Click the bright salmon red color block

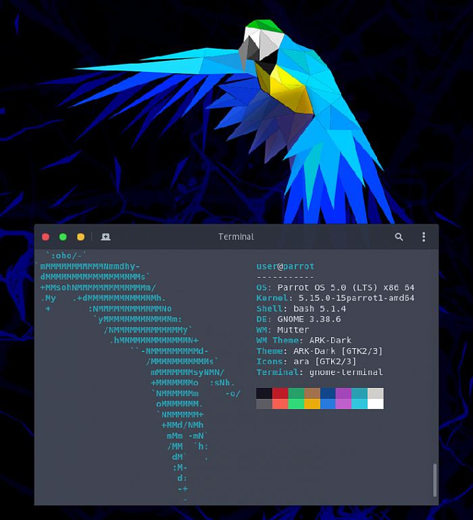pyautogui.click(x=280, y=404)
